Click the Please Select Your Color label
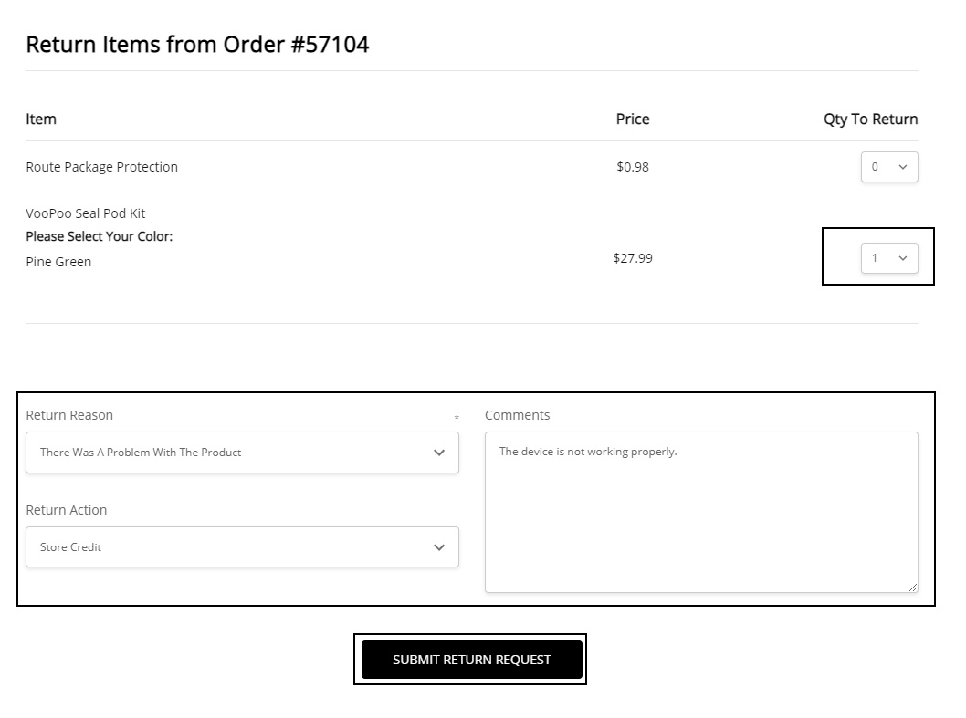This screenshot has height=718, width=966. click(x=99, y=236)
